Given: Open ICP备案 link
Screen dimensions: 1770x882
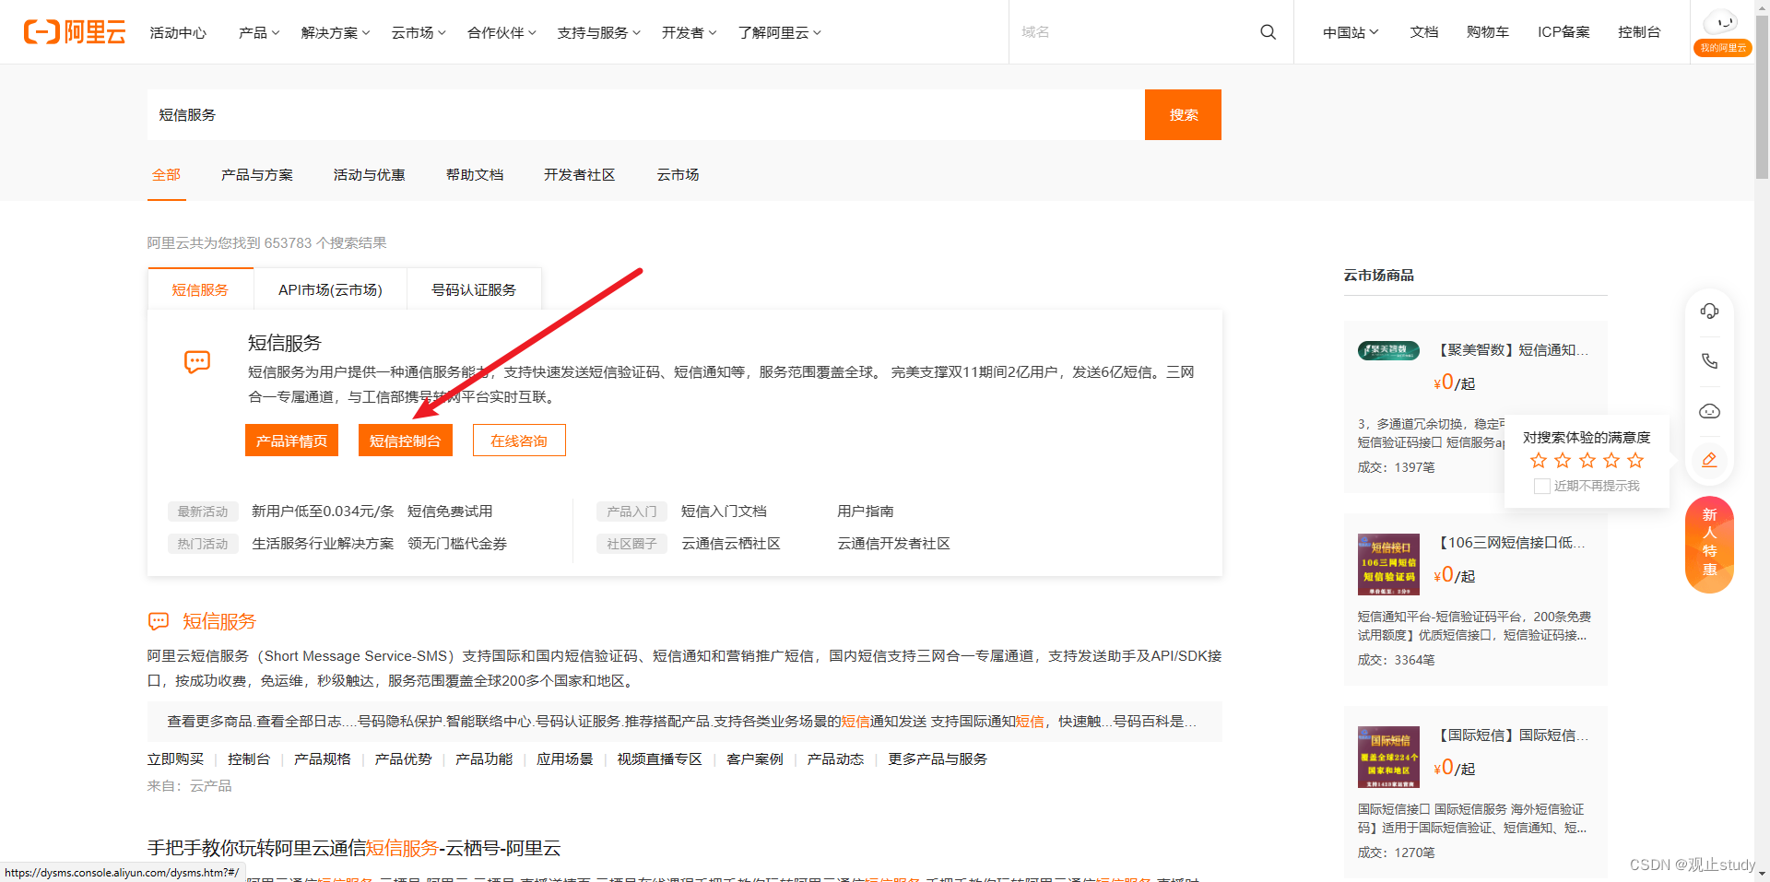Looking at the screenshot, I should (1563, 32).
